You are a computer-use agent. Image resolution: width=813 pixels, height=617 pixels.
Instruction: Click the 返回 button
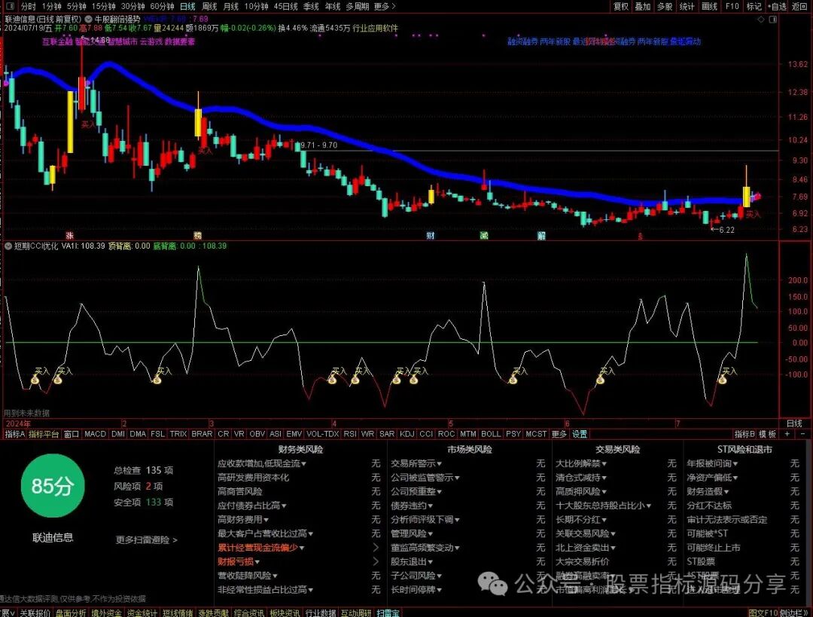coord(799,6)
